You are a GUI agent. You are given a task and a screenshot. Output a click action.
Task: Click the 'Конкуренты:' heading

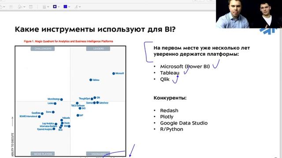pos(170,98)
